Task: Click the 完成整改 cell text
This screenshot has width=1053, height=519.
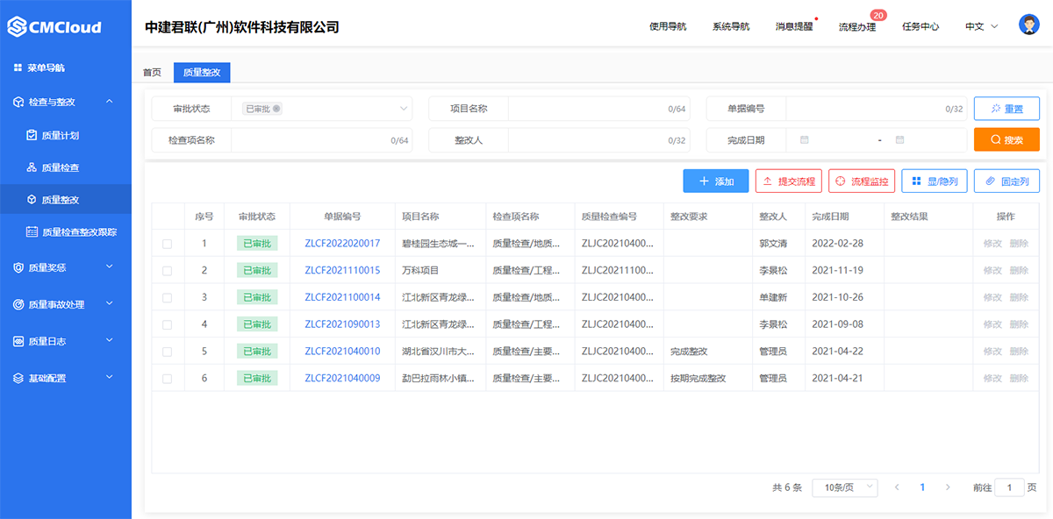Action: 689,352
